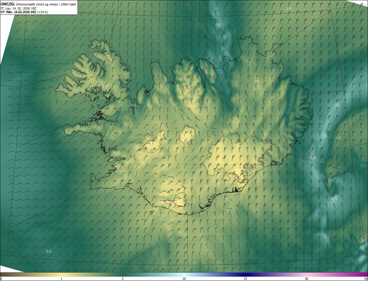Click the 5 tick on the colour scale
Viewport: 368px width, 281px height.
pyautogui.click(x=123, y=279)
